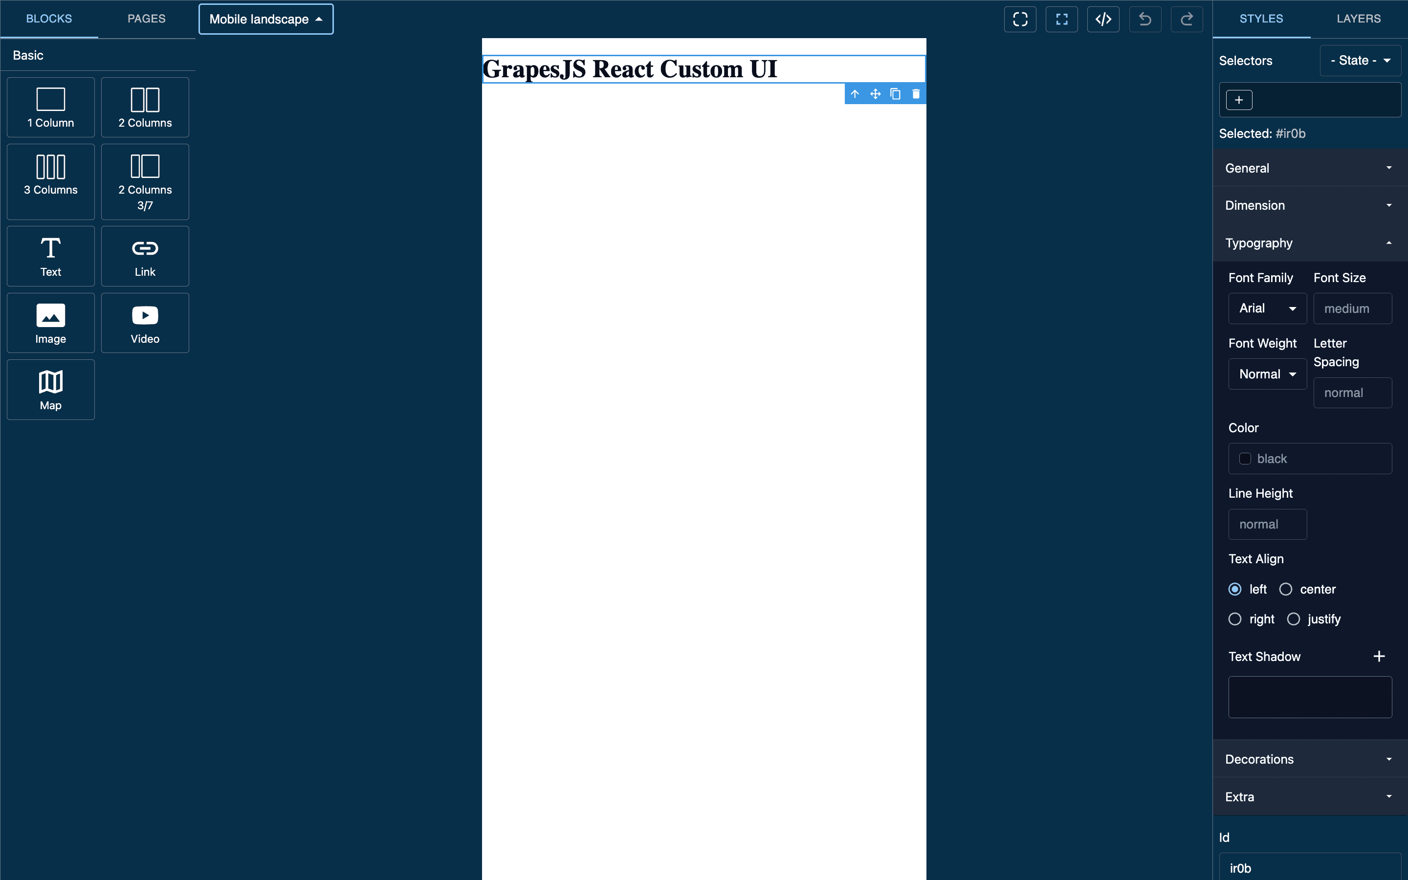Switch to the Pages tab
This screenshot has height=880, width=1408.
(x=147, y=19)
